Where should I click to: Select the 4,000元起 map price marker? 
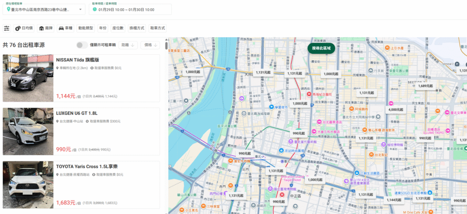[395, 110]
